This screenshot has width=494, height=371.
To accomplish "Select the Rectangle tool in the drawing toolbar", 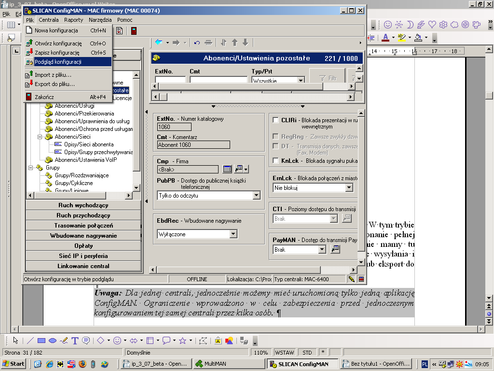I will (41, 341).
